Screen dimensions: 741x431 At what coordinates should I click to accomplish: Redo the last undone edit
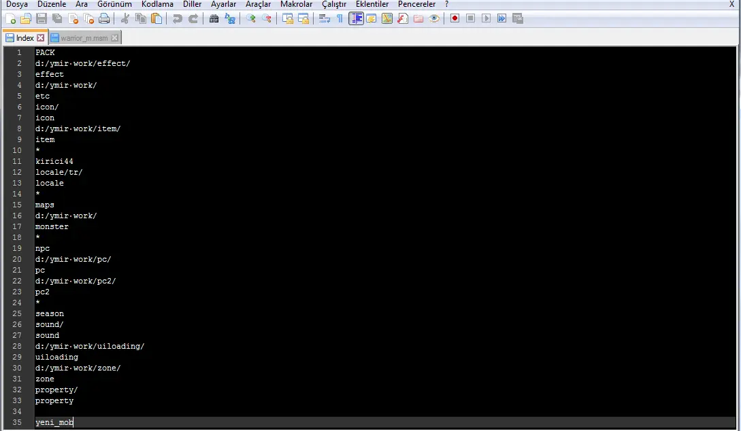pyautogui.click(x=193, y=19)
